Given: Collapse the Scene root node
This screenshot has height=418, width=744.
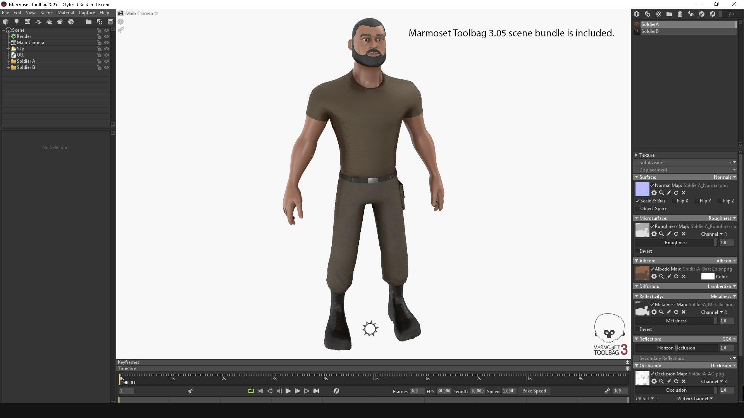Looking at the screenshot, I should [x=3, y=30].
